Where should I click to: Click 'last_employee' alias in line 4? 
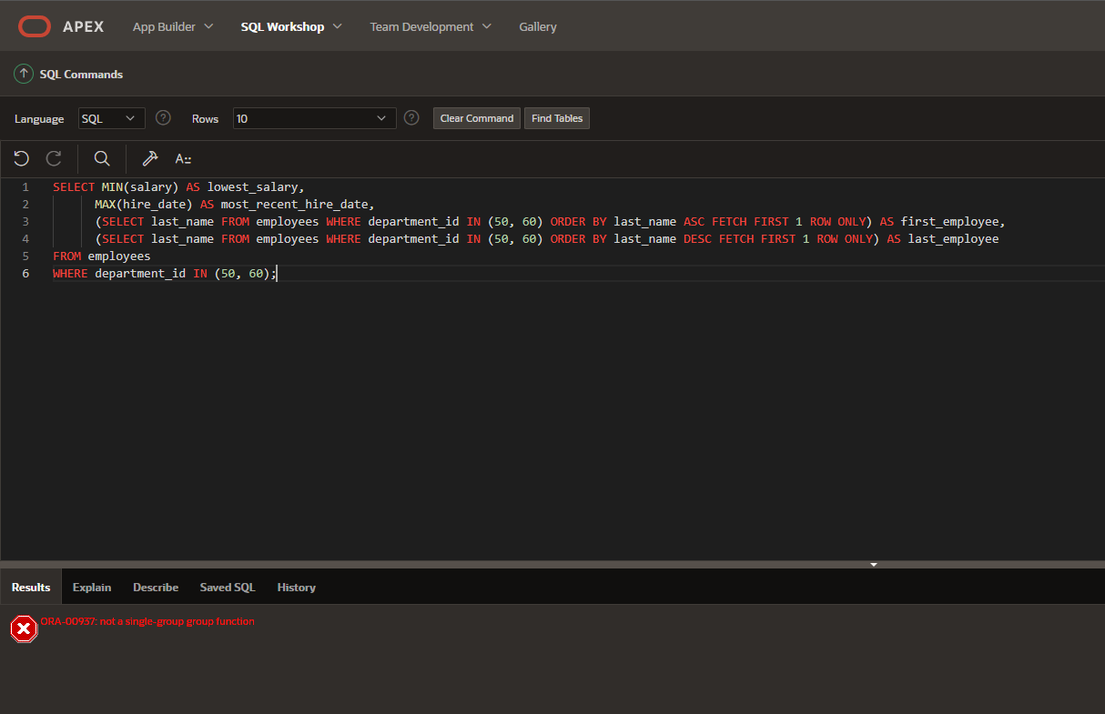coord(953,238)
